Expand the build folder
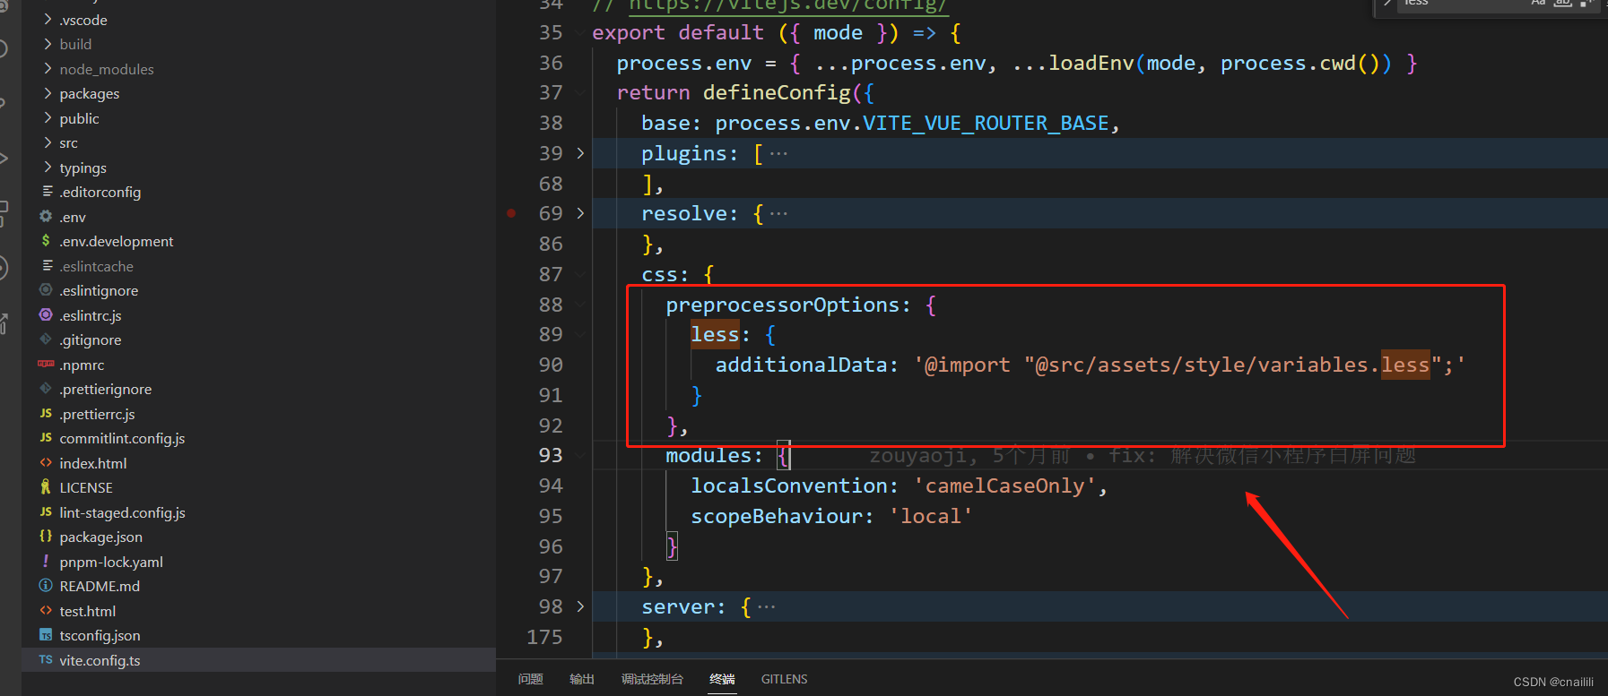This screenshot has height=696, width=1608. point(48,44)
